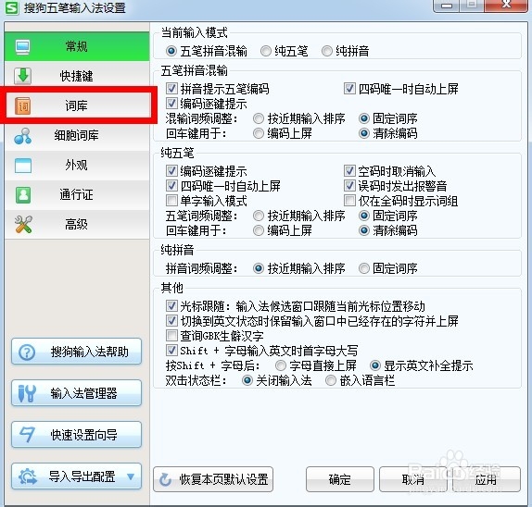Toggle 空码时取消输入 checkbox
Viewport: 532px width, 507px height.
click(349, 171)
